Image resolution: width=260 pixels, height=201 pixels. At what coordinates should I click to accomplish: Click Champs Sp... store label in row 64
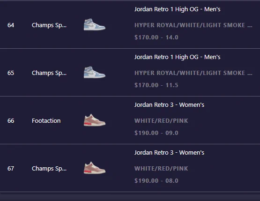point(49,25)
